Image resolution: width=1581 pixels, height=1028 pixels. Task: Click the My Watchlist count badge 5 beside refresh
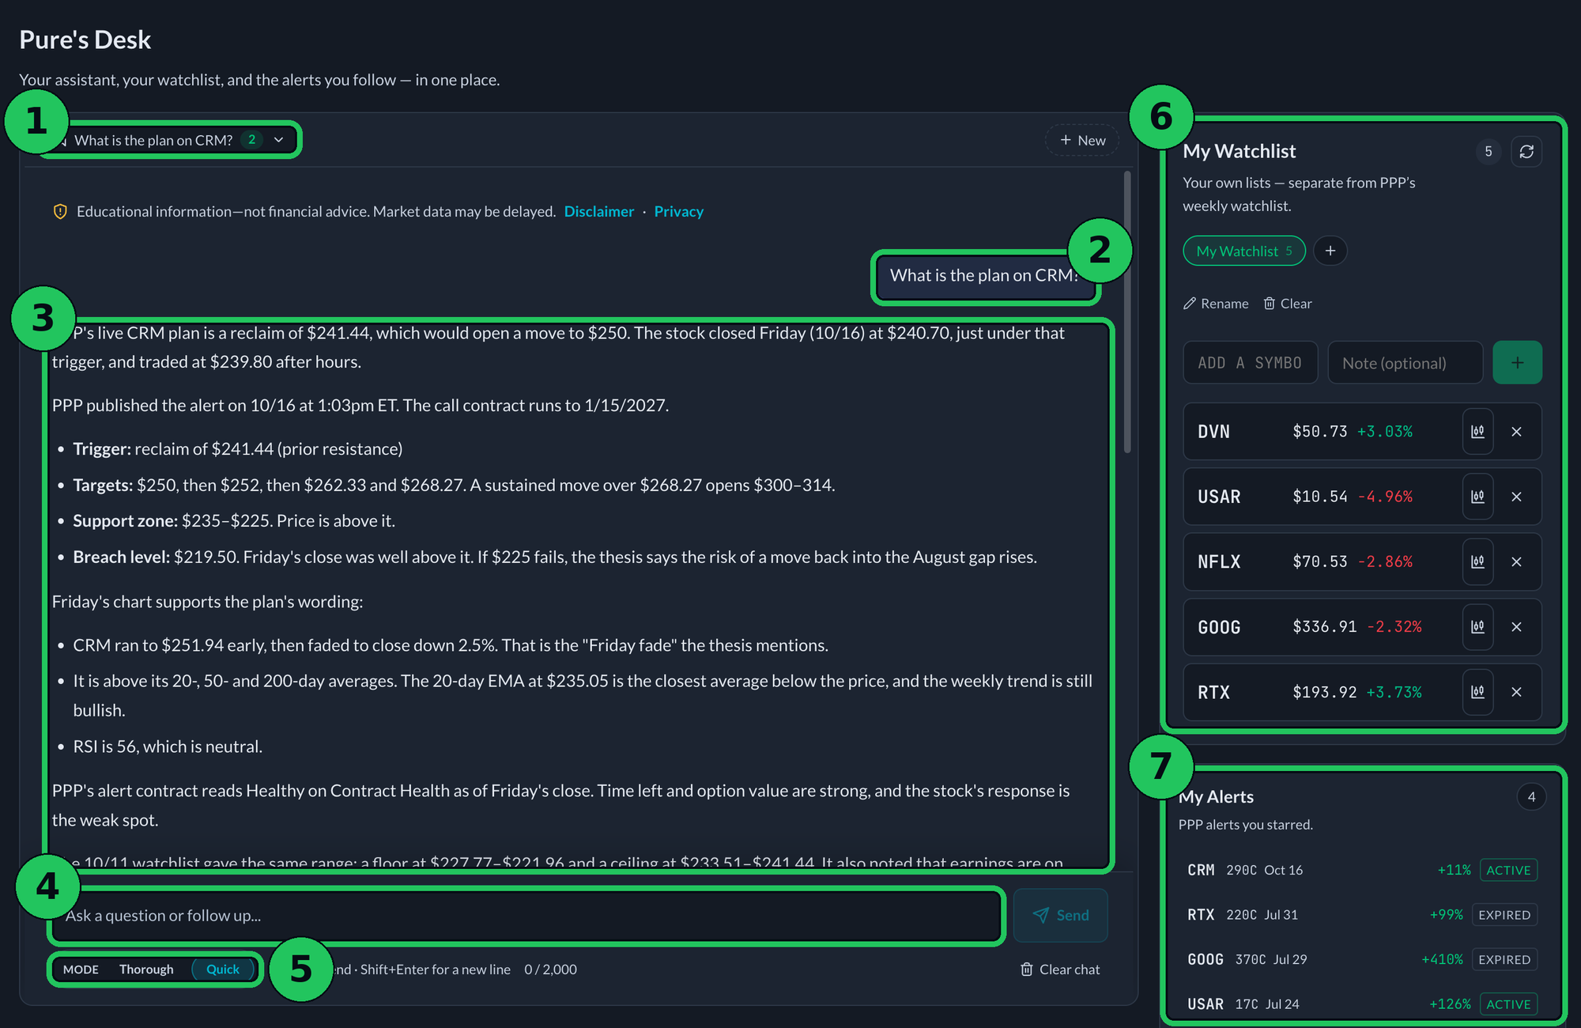(1489, 151)
